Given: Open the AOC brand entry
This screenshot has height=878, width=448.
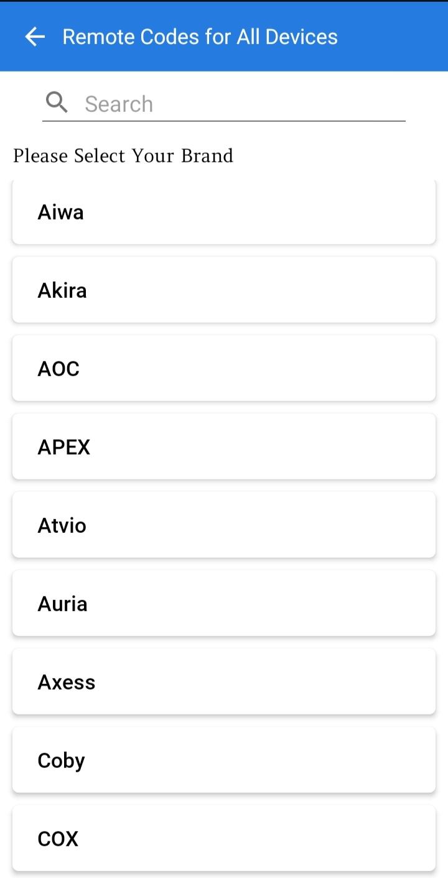Looking at the screenshot, I should pos(224,368).
